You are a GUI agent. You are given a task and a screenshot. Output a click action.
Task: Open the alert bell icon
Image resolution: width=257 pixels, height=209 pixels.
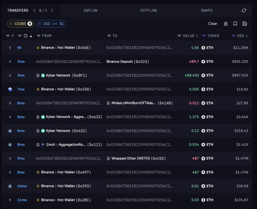point(226,24)
